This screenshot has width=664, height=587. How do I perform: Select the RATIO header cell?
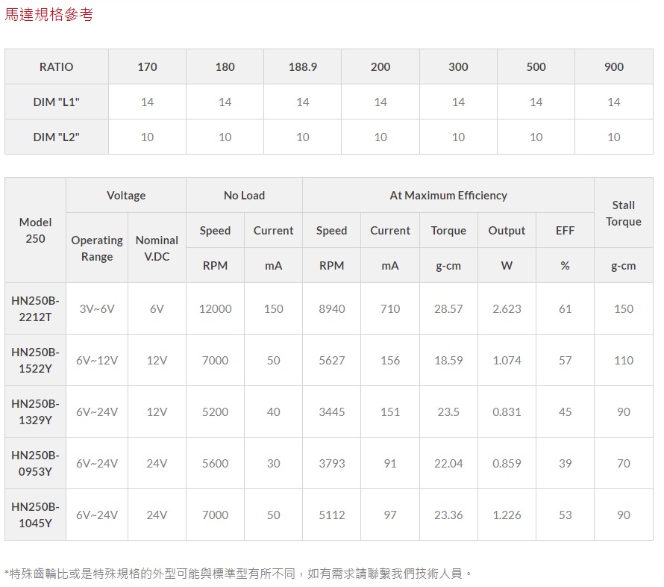click(57, 67)
